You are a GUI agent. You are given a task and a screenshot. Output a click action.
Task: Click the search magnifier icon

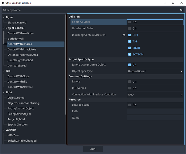tap(181, 10)
